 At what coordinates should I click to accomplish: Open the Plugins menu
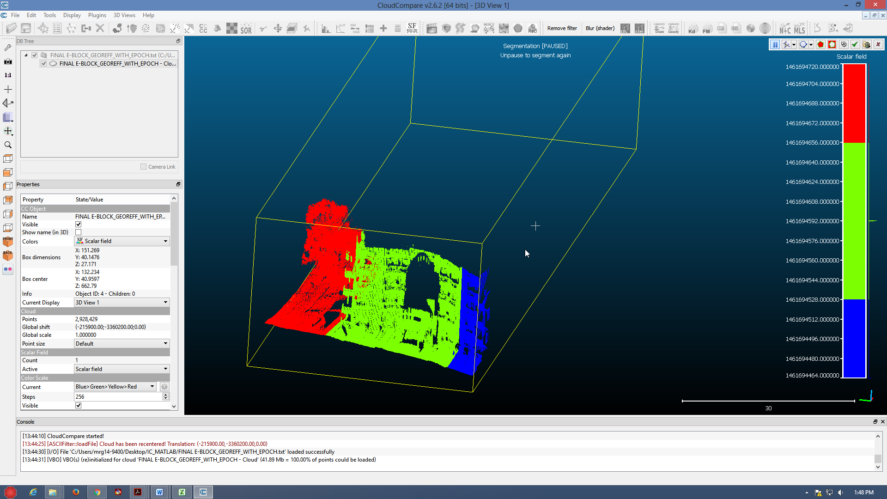[97, 15]
